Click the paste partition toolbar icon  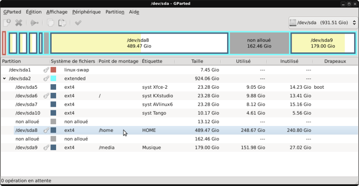pyautogui.click(x=62, y=23)
